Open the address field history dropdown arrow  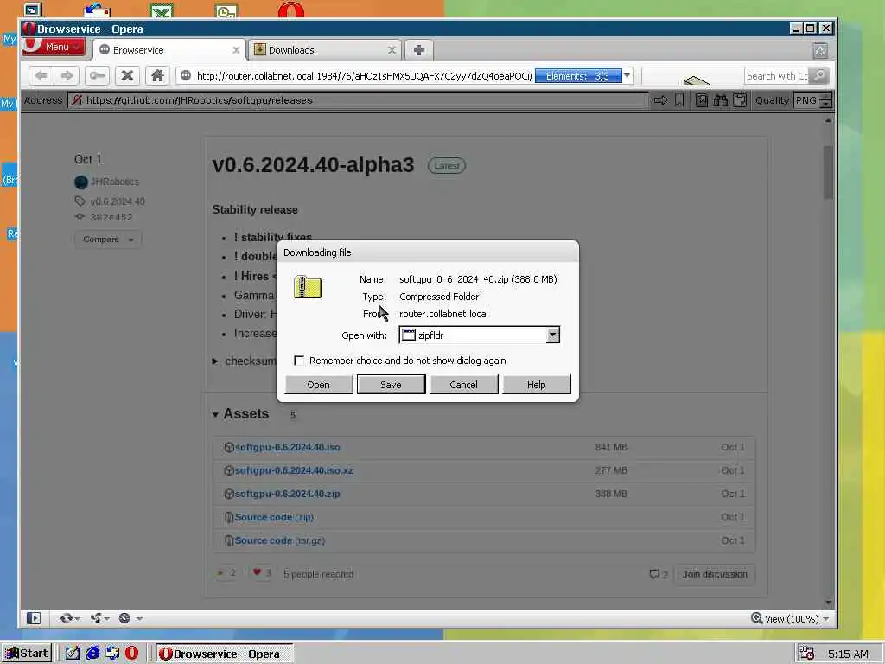(627, 76)
